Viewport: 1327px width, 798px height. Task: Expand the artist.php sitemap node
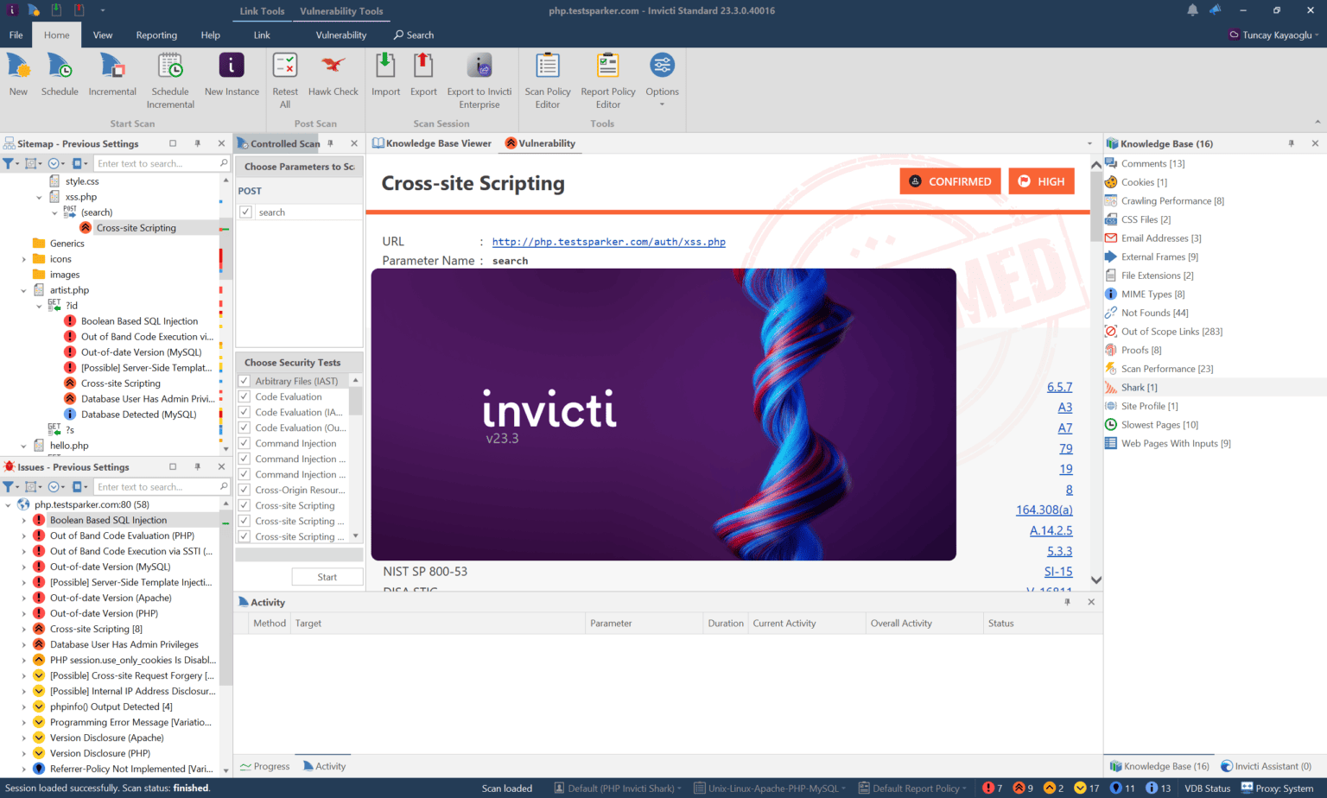[x=23, y=289]
